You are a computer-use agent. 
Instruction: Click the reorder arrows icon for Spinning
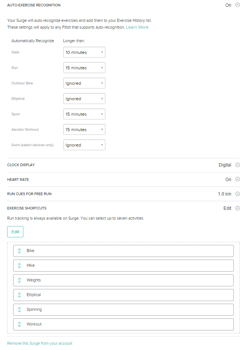(x=20, y=310)
